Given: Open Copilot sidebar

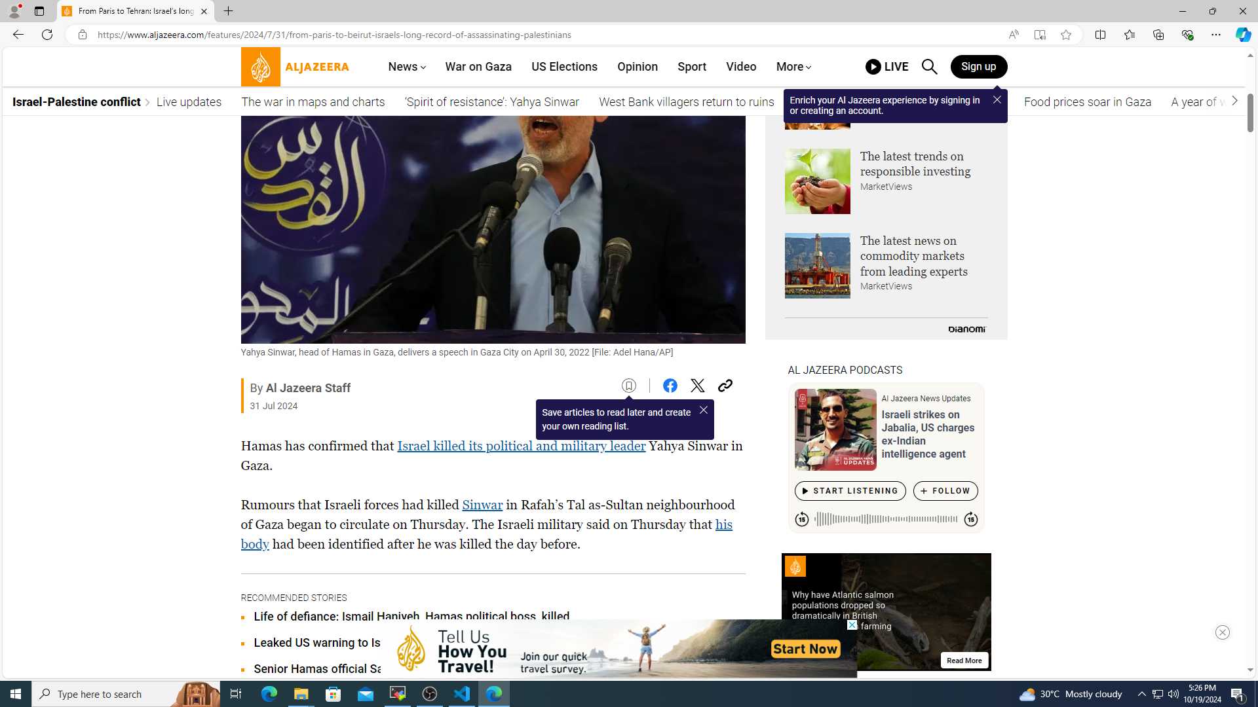Looking at the screenshot, I should (x=1242, y=35).
